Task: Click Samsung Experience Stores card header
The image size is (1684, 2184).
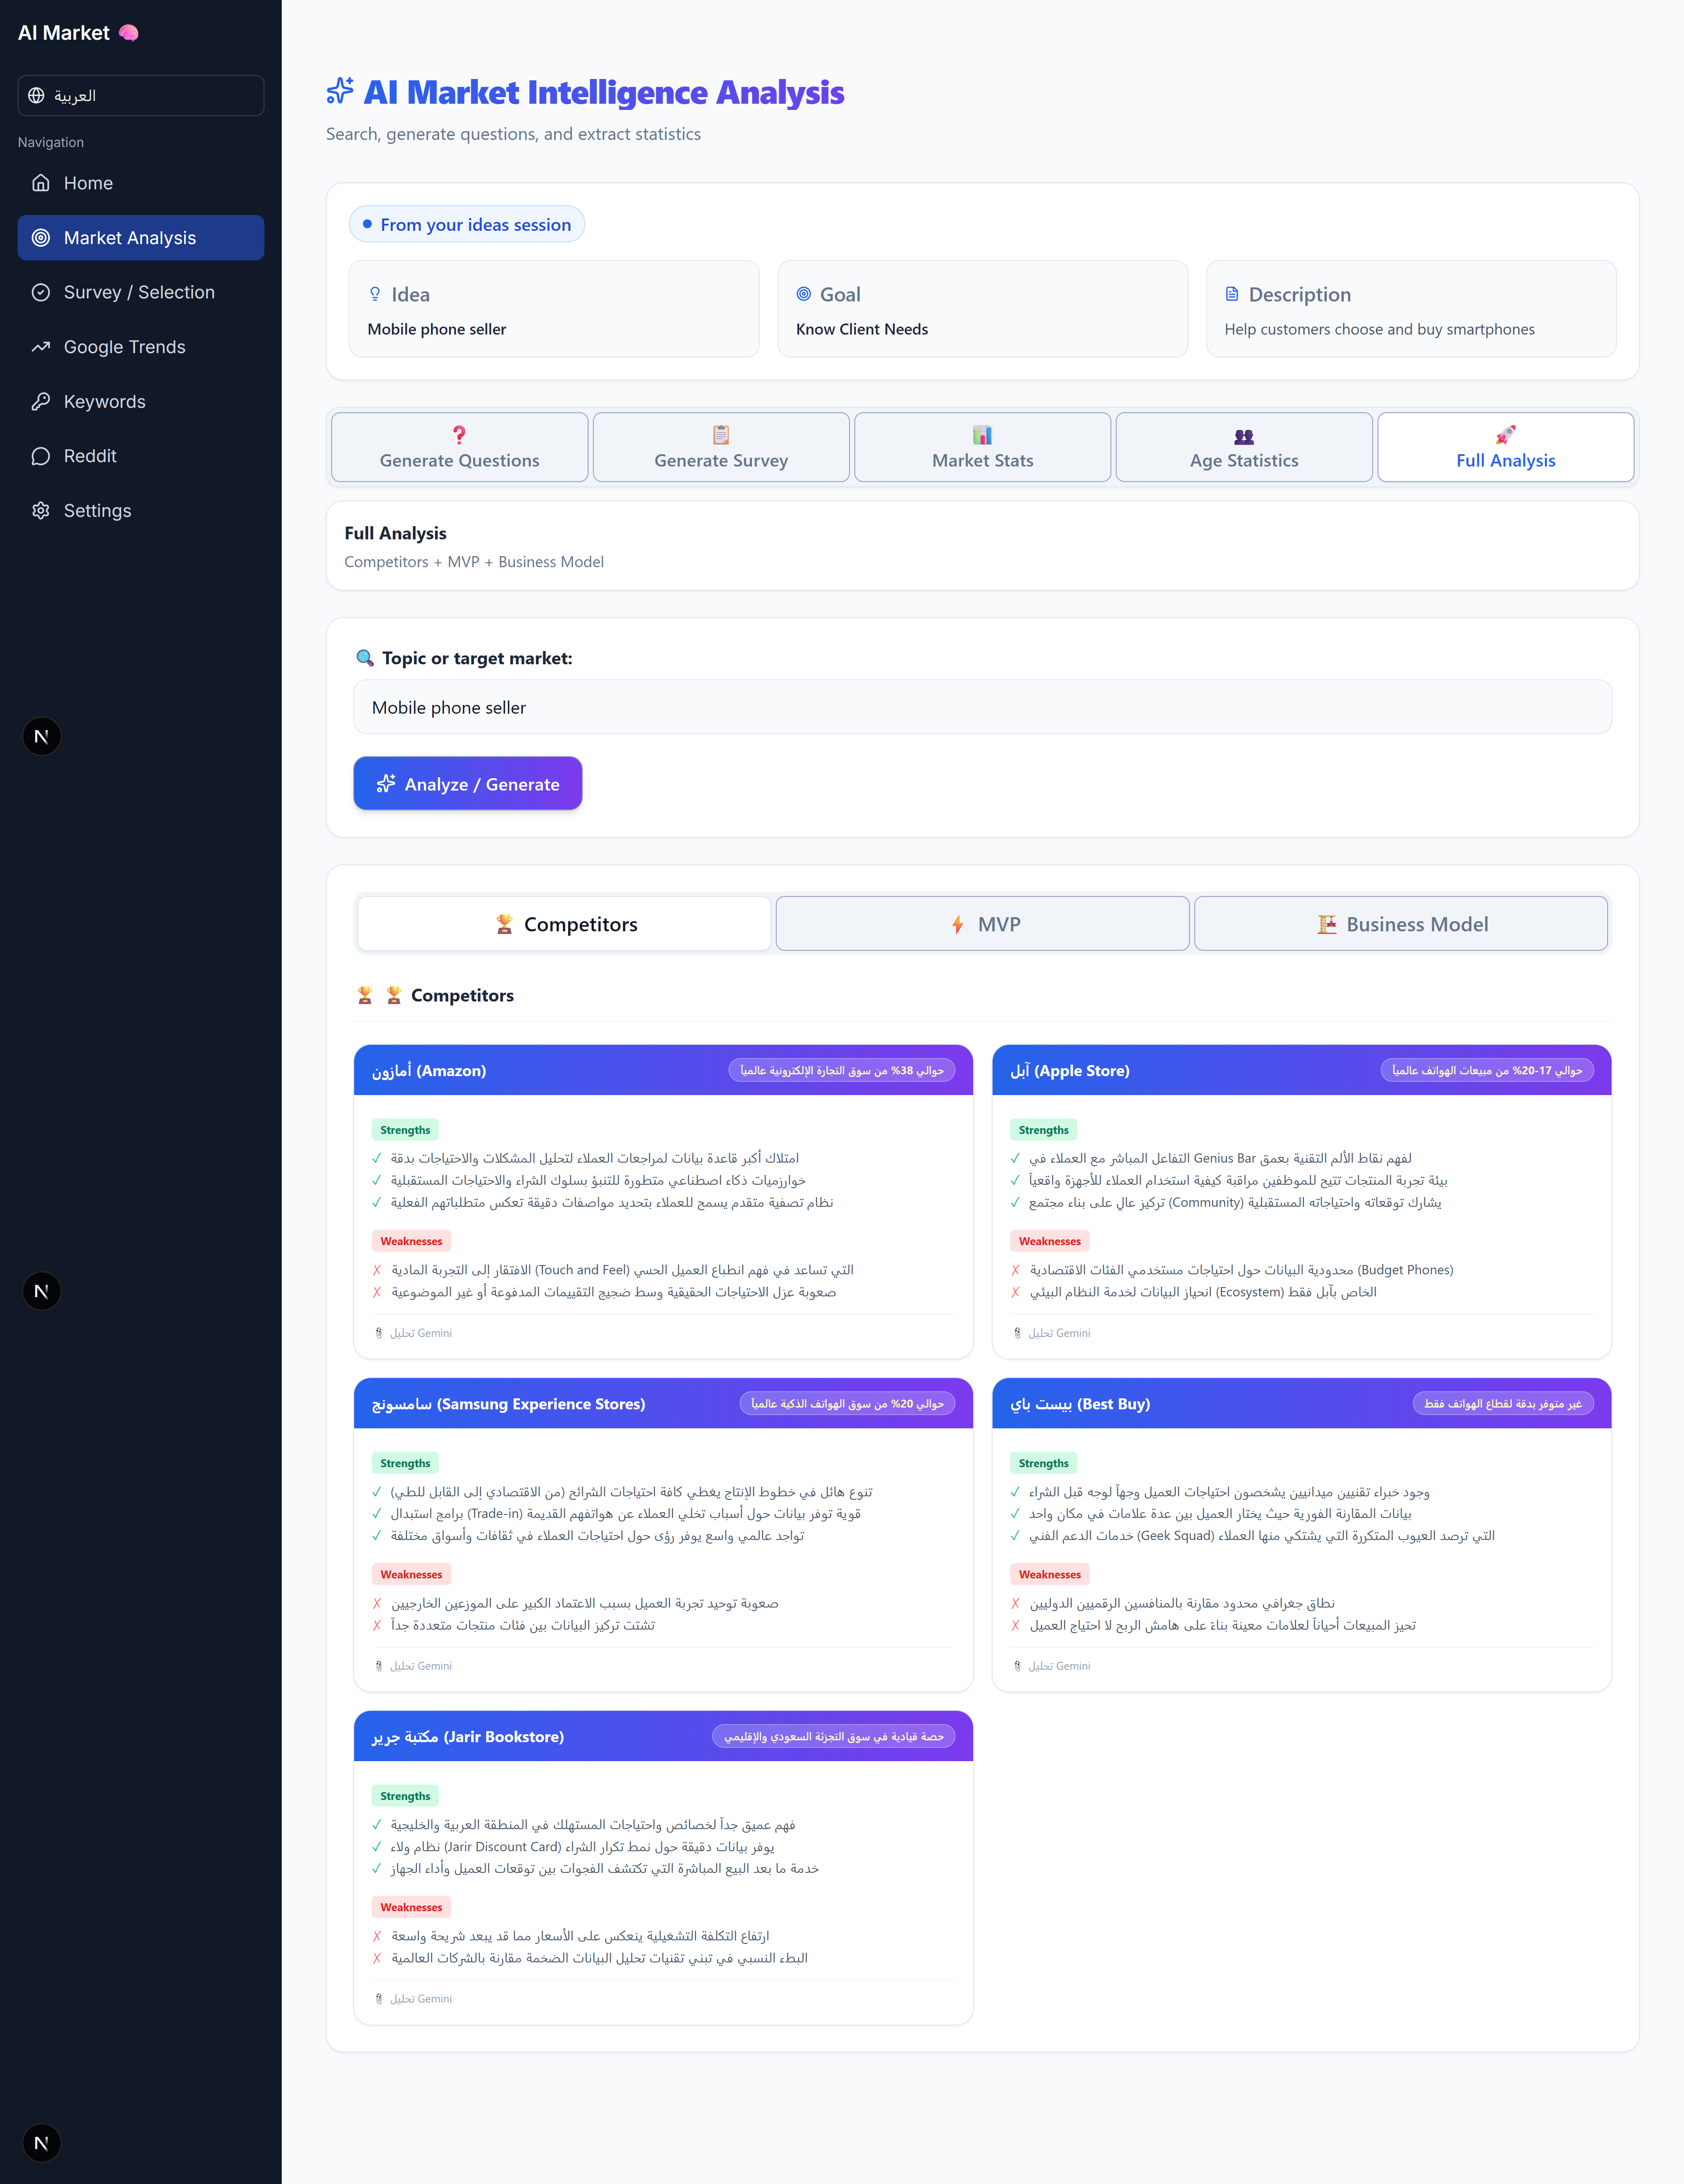Action: pyautogui.click(x=663, y=1404)
